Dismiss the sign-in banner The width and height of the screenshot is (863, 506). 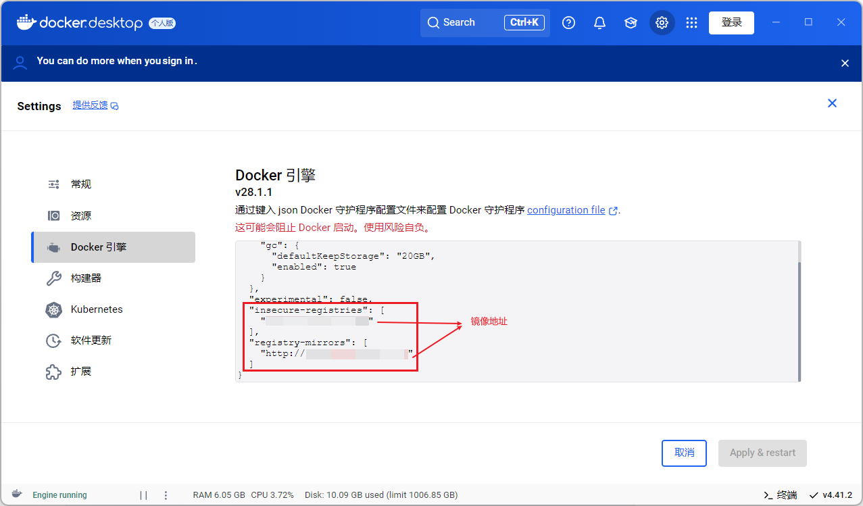[x=845, y=63]
